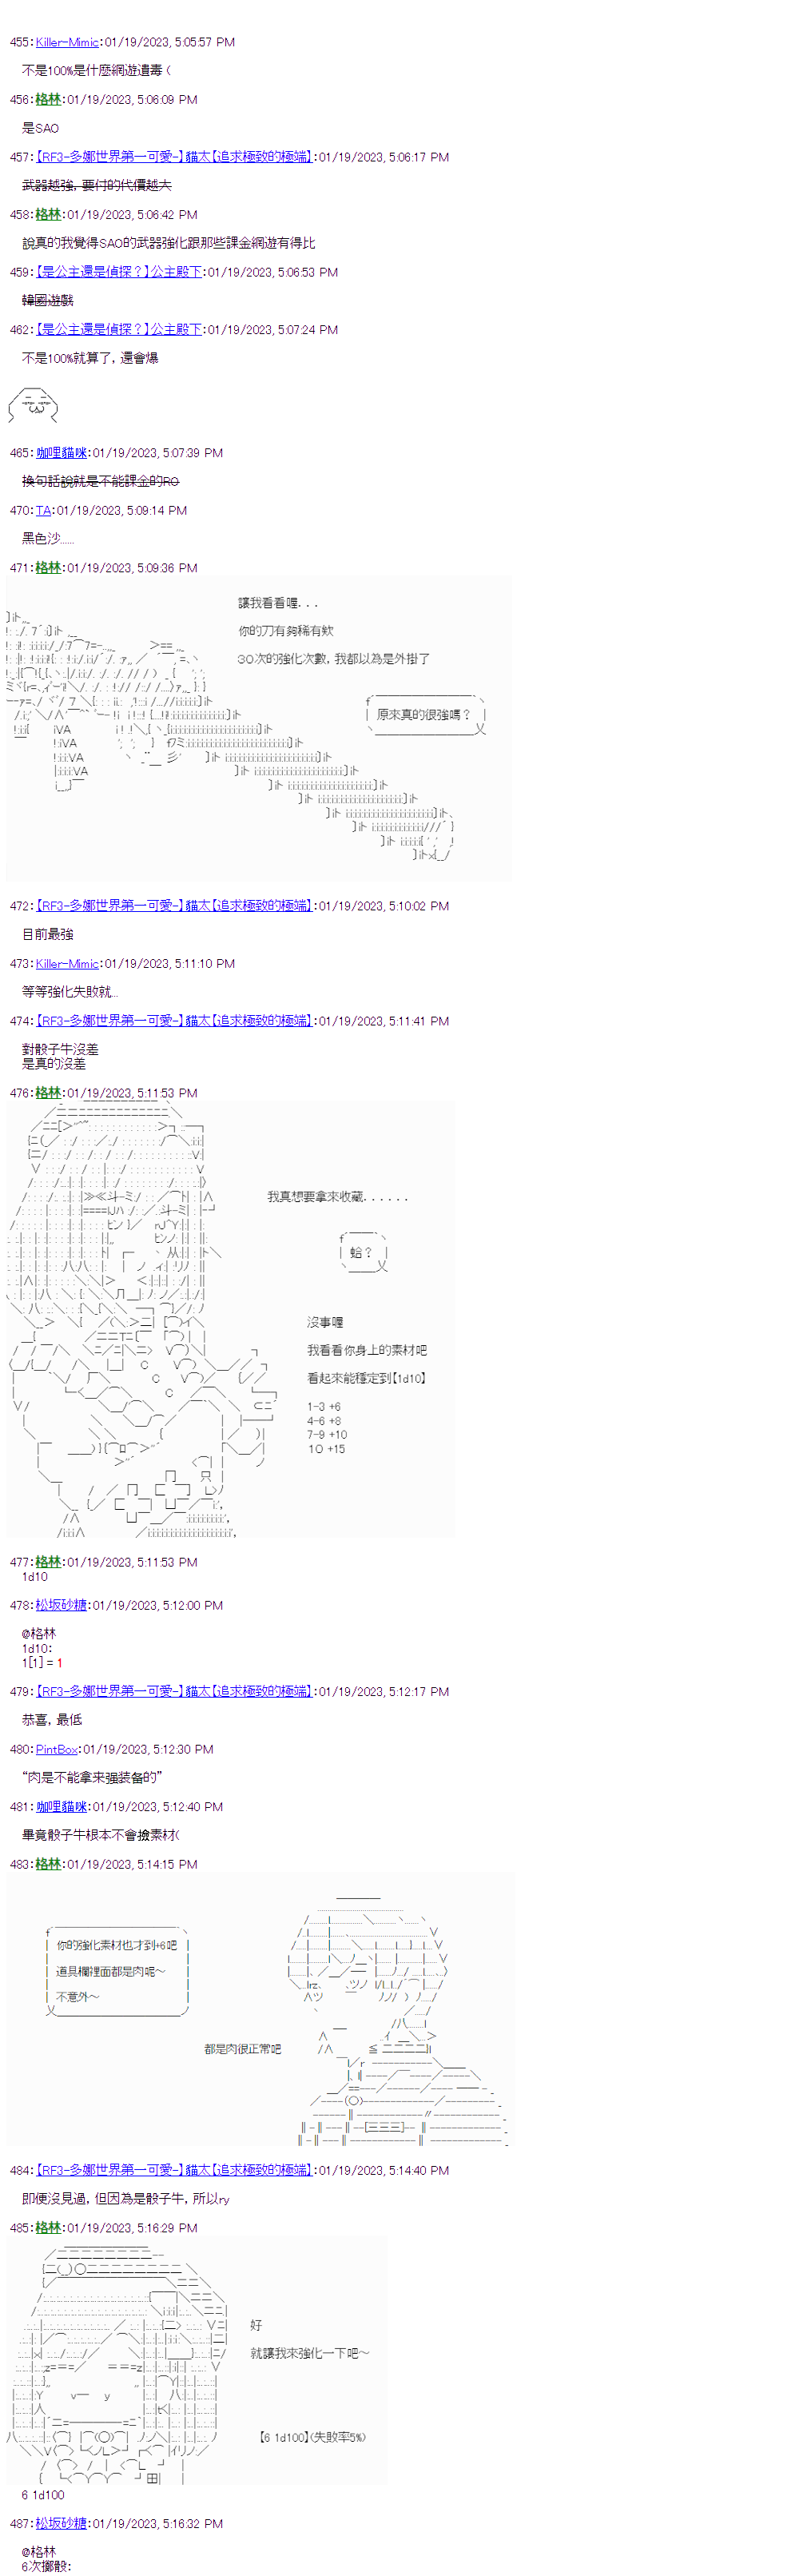Open Killer-Mimic's profile link on post 455

[67, 42]
